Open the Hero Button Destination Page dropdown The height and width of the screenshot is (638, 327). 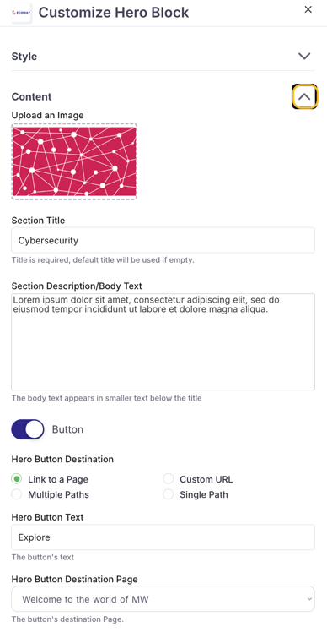tap(163, 599)
